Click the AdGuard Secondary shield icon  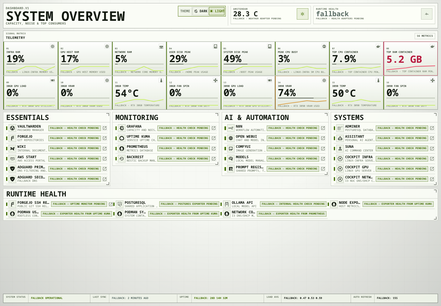(x=12, y=179)
